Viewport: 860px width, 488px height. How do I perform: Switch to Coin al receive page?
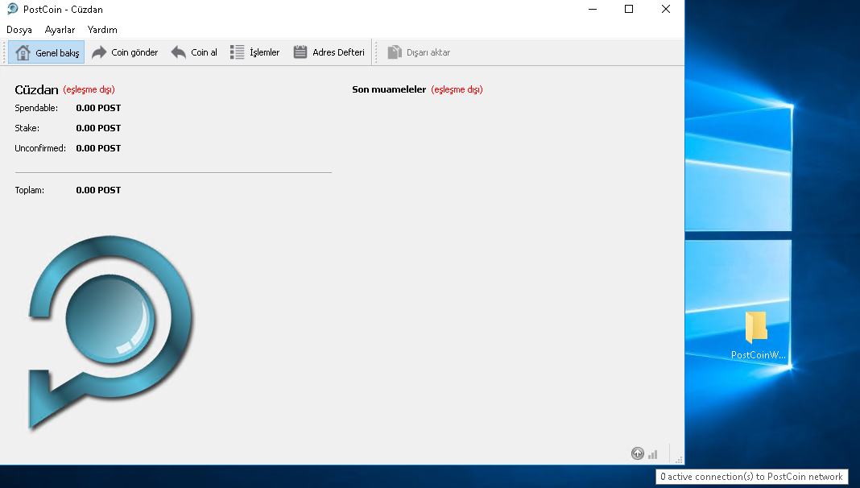(x=194, y=52)
